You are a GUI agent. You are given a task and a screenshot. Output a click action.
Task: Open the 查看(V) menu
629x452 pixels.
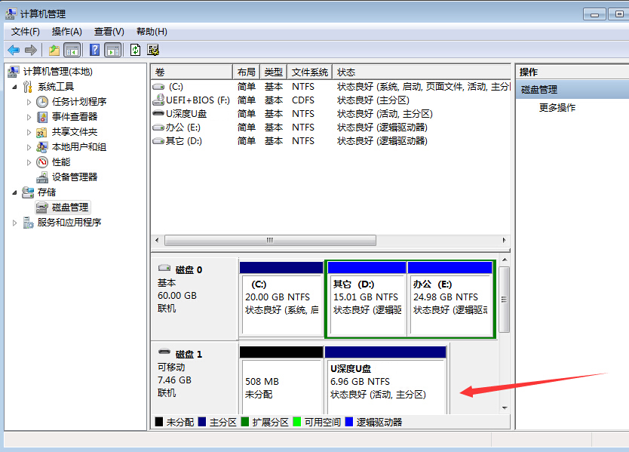pyautogui.click(x=109, y=31)
